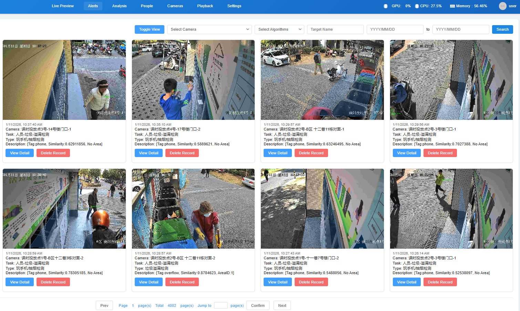Click the start date YYYY/MM/DD field
The height and width of the screenshot is (311, 520).
(x=395, y=29)
